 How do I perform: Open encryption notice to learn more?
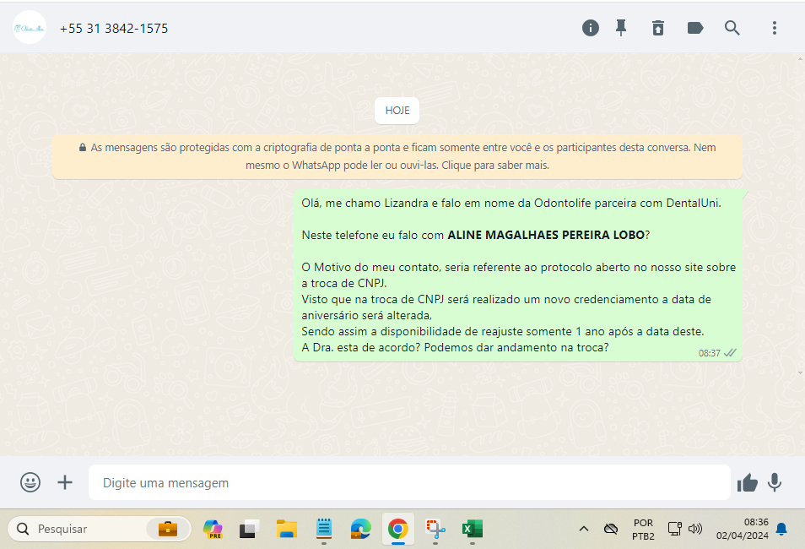tap(397, 156)
